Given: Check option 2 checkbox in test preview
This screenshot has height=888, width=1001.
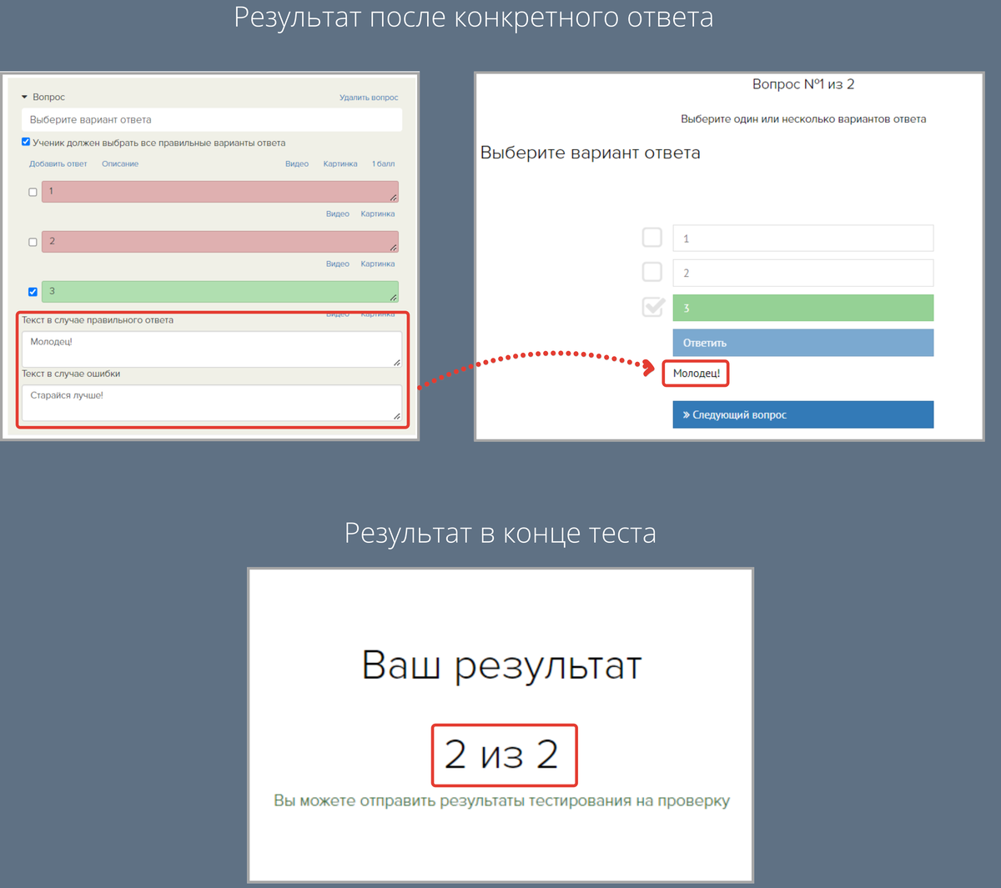Looking at the screenshot, I should [x=652, y=272].
